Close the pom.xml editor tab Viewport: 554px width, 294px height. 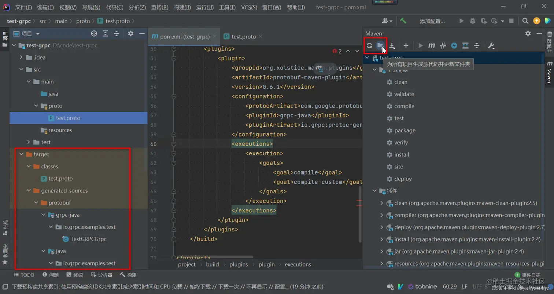point(215,37)
